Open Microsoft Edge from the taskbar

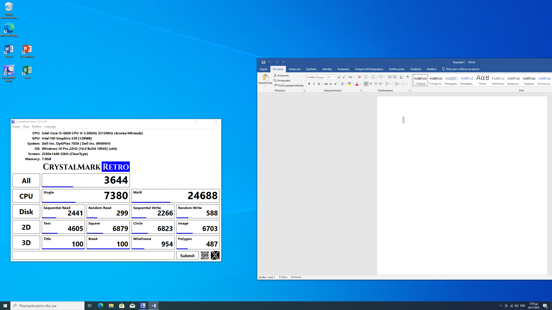point(101,306)
